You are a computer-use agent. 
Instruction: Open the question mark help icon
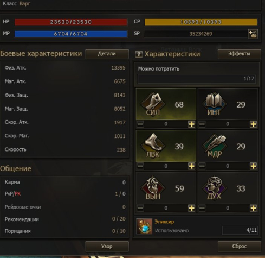(x=139, y=54)
